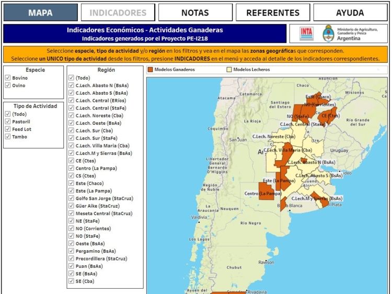Toggle the Ovino species checkbox
The height and width of the screenshot is (294, 392).
[8, 86]
